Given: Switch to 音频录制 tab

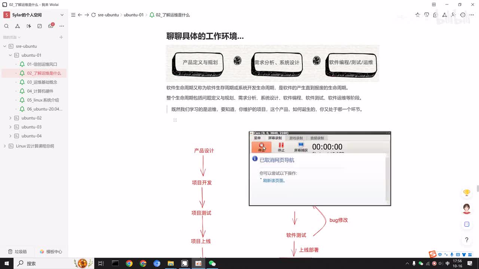Looking at the screenshot, I should 317,138.
